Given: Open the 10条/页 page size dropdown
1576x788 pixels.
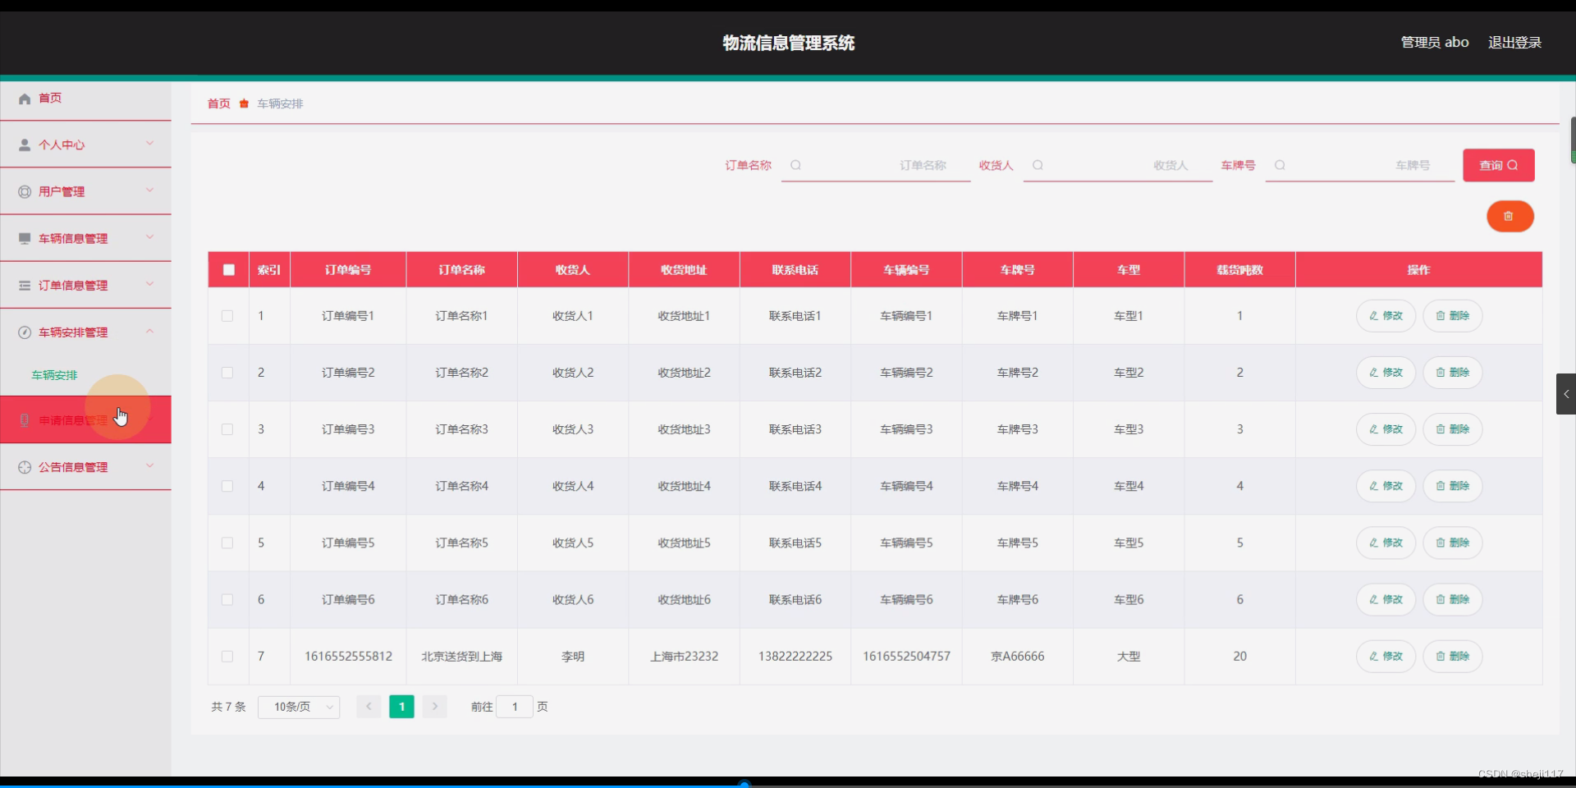Looking at the screenshot, I should pos(298,707).
